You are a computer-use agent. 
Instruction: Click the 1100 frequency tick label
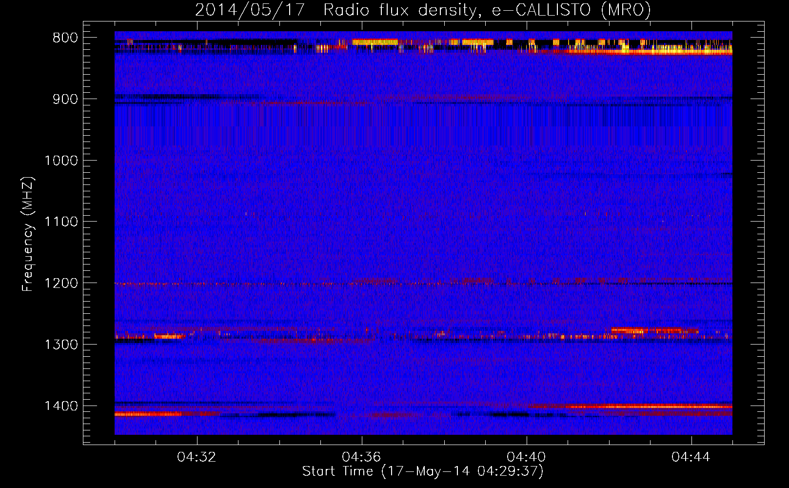(61, 222)
